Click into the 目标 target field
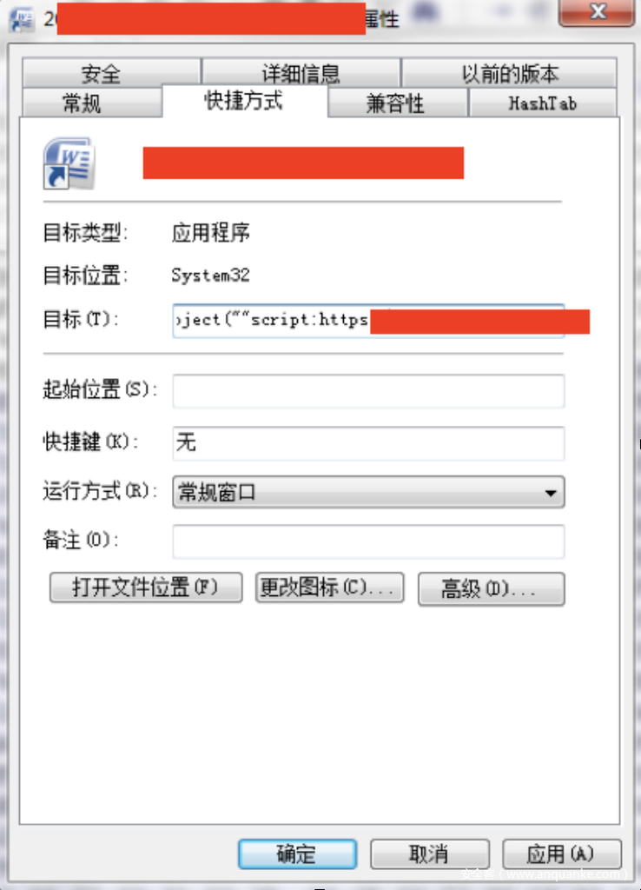The image size is (641, 890). click(x=368, y=321)
